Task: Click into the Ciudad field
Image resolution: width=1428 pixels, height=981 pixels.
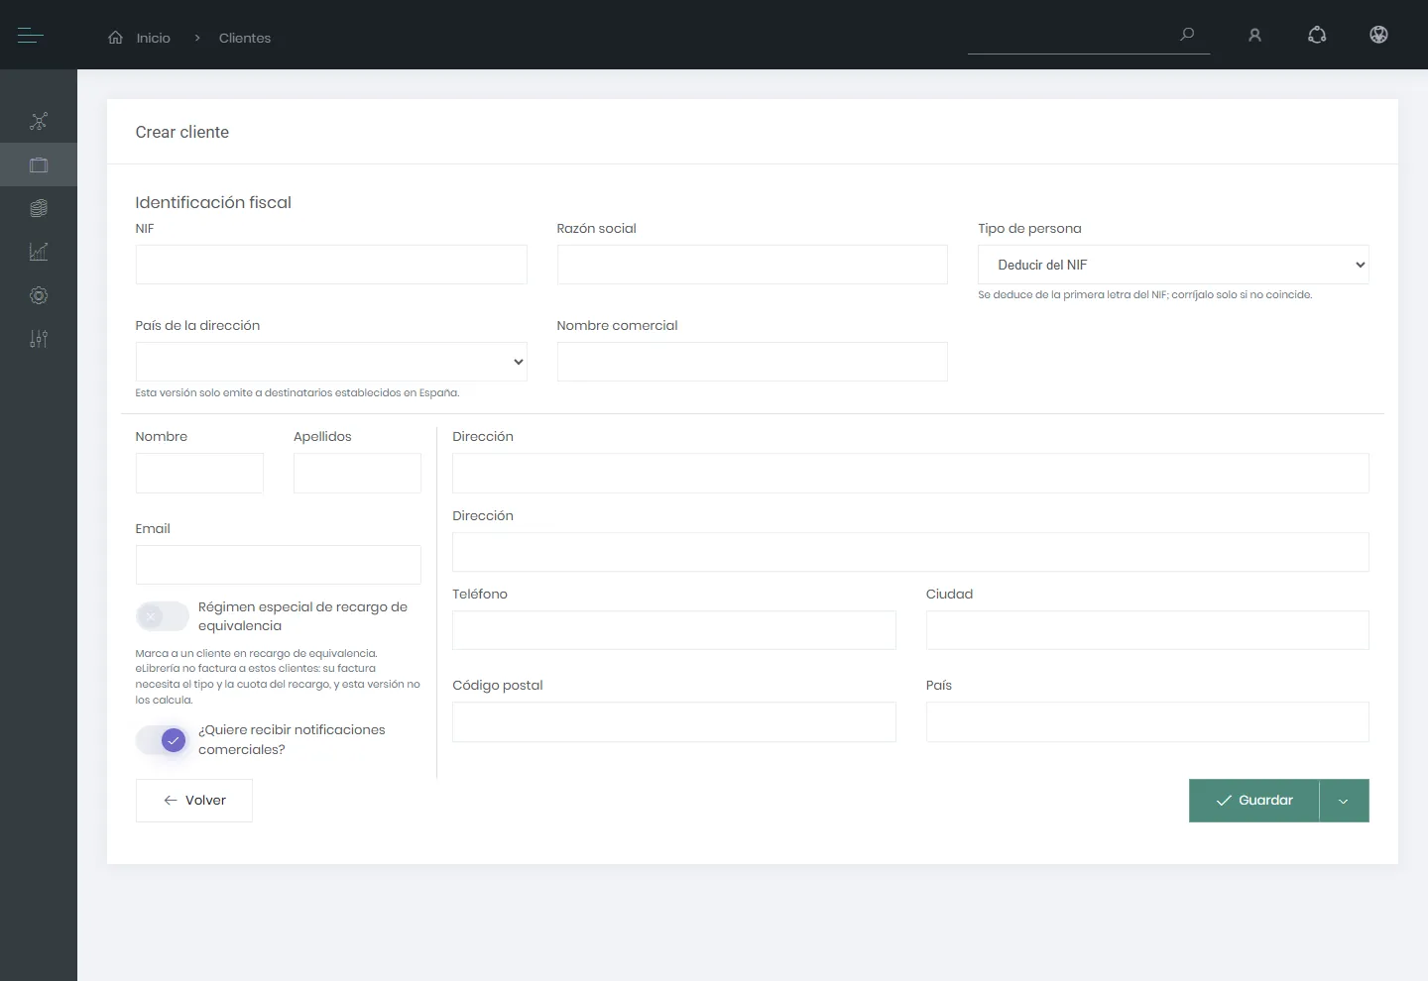Action: click(1147, 630)
